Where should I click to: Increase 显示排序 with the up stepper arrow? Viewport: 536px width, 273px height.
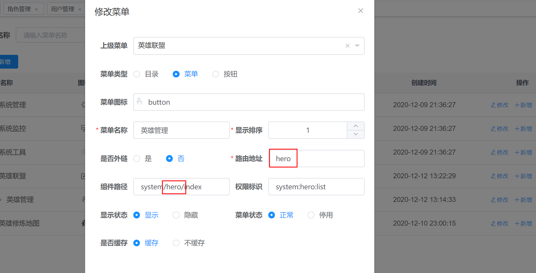click(x=356, y=126)
